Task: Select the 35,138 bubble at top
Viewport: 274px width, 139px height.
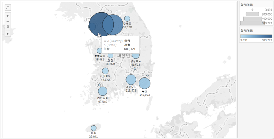Action: [127, 18]
